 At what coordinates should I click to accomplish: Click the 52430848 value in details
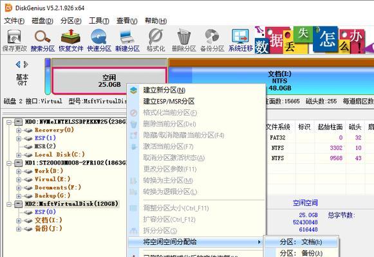(x=305, y=222)
